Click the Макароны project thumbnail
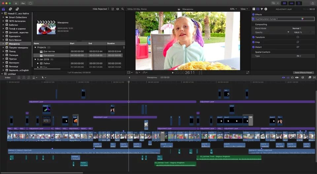 point(46,27)
